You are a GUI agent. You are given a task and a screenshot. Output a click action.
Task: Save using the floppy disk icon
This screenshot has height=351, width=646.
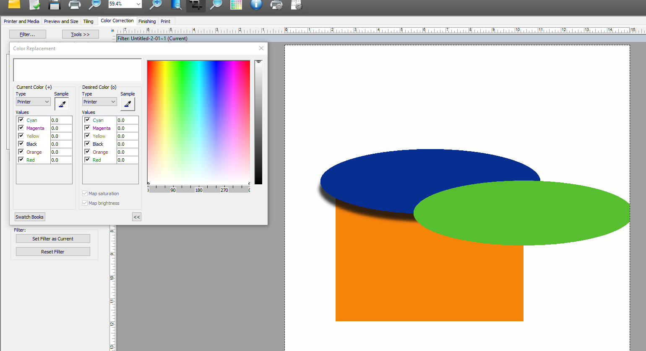coord(55,5)
